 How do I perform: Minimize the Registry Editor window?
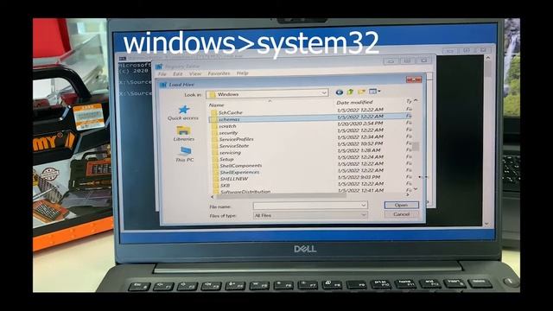pos(391,61)
